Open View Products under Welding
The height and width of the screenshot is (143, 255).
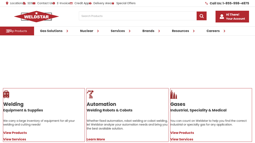(15, 133)
